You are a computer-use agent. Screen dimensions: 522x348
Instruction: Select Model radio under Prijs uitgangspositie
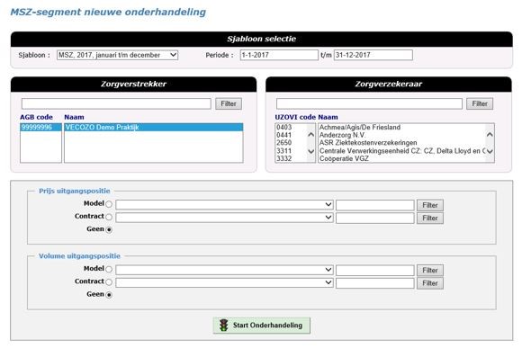(x=109, y=204)
